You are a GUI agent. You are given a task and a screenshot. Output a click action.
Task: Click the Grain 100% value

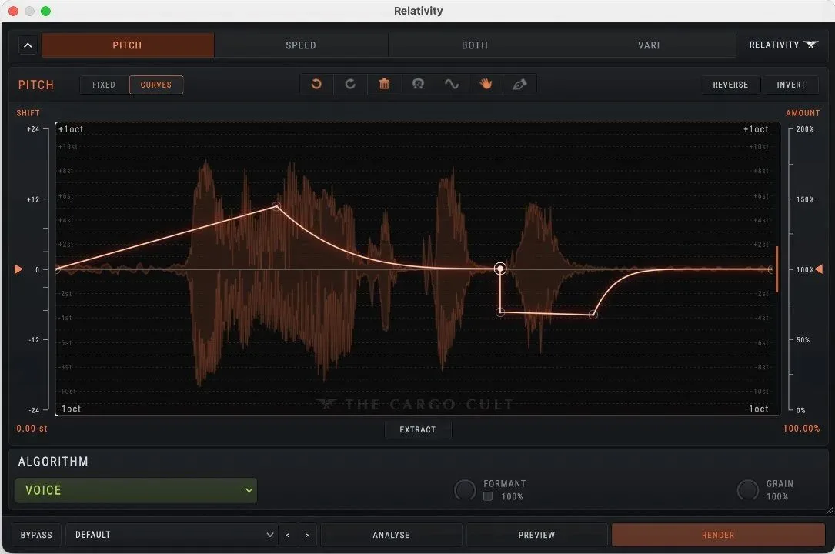[x=777, y=496]
